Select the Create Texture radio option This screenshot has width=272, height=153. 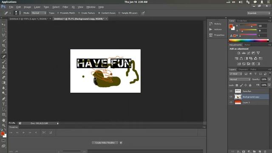coord(86,13)
